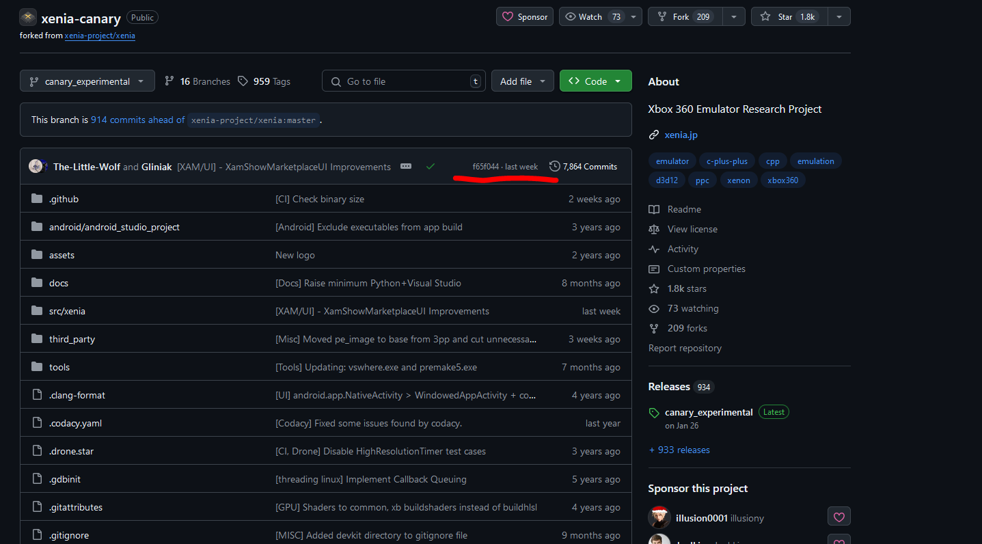
Task: Expand commit message ellipsis button
Action: pyautogui.click(x=406, y=166)
